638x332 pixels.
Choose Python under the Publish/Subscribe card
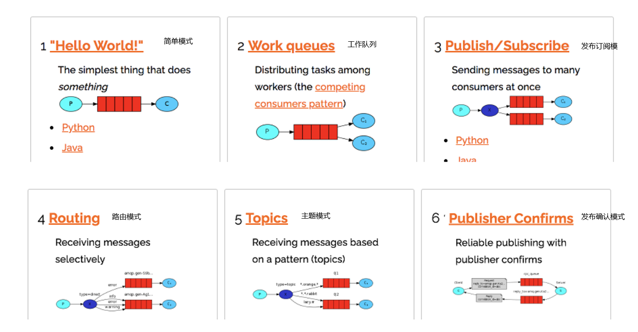point(472,140)
